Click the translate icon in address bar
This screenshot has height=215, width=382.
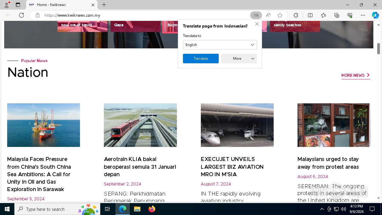(256, 15)
